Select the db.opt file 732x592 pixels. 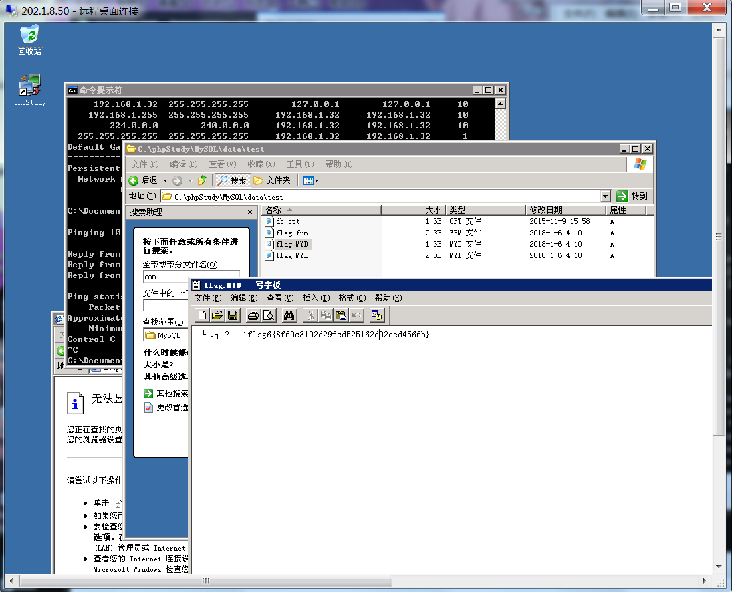[x=282, y=222]
